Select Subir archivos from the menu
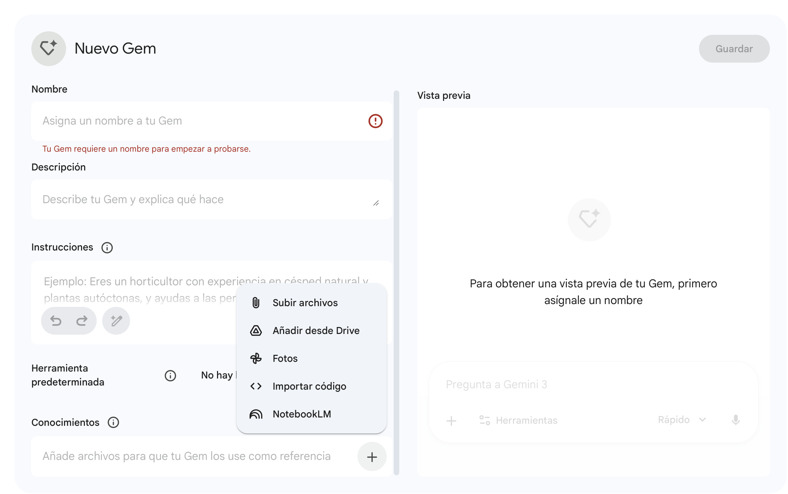The image size is (788, 494). [x=305, y=303]
